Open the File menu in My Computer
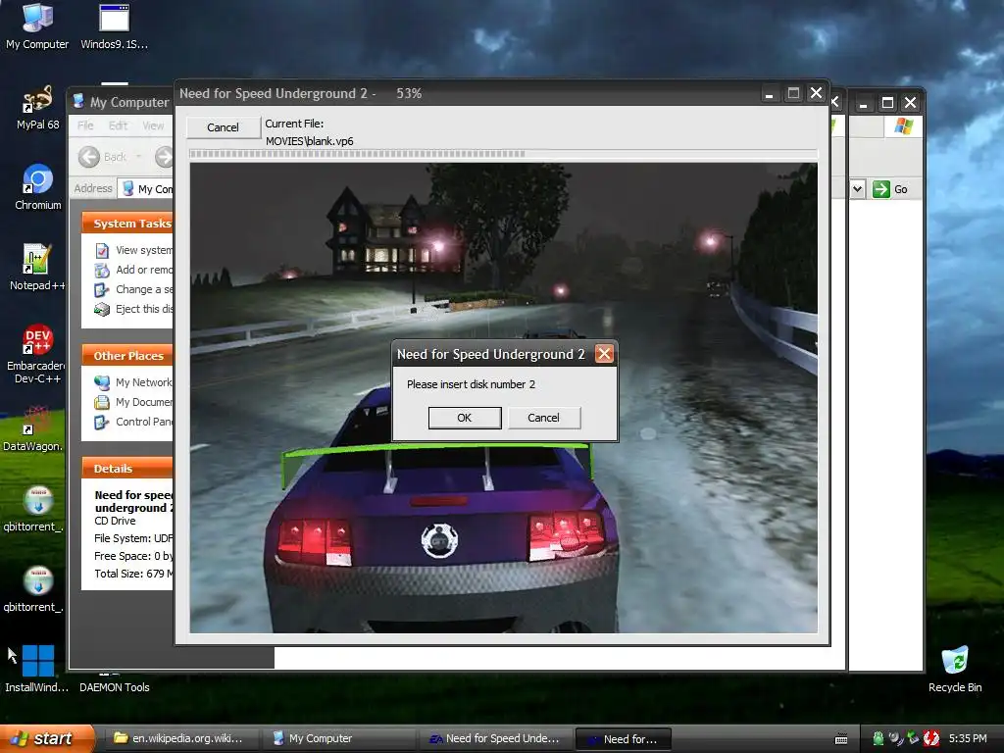This screenshot has height=753, width=1004. click(x=85, y=125)
